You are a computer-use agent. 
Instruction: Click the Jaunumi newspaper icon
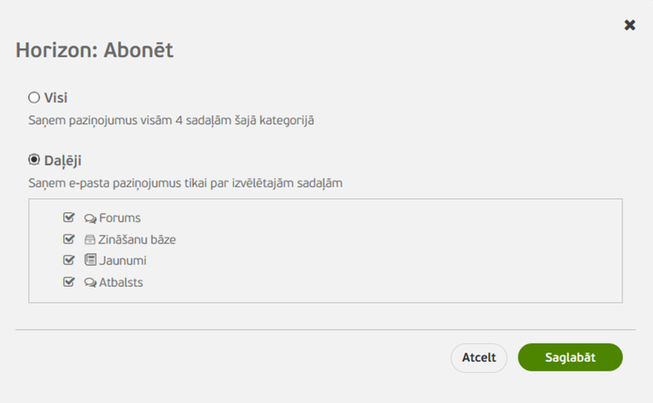point(90,260)
